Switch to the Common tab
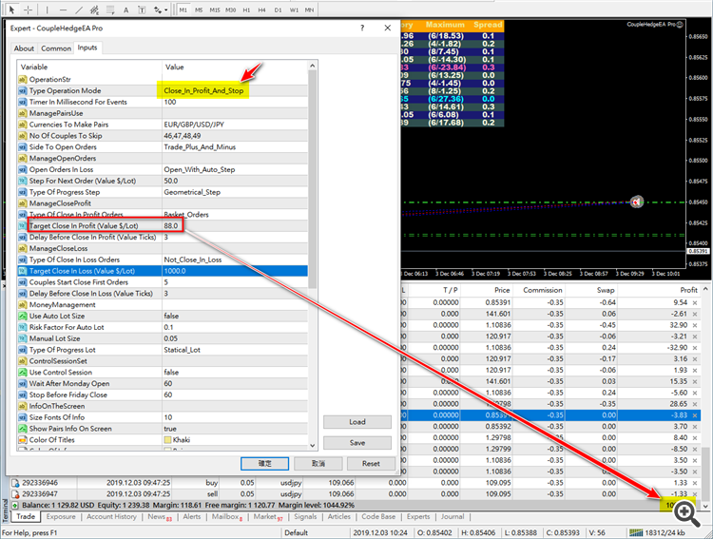The image size is (713, 539). click(56, 48)
